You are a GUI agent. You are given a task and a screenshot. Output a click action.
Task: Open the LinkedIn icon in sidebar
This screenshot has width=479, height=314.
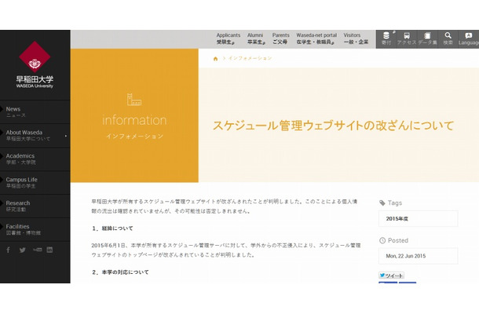coord(49,250)
